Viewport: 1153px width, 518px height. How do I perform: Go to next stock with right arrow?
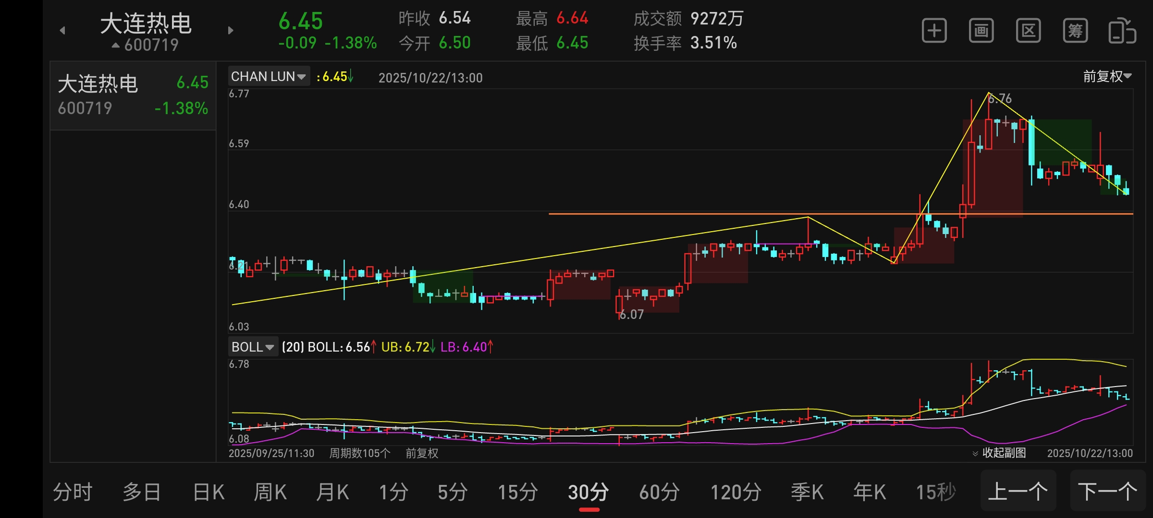[x=231, y=31]
